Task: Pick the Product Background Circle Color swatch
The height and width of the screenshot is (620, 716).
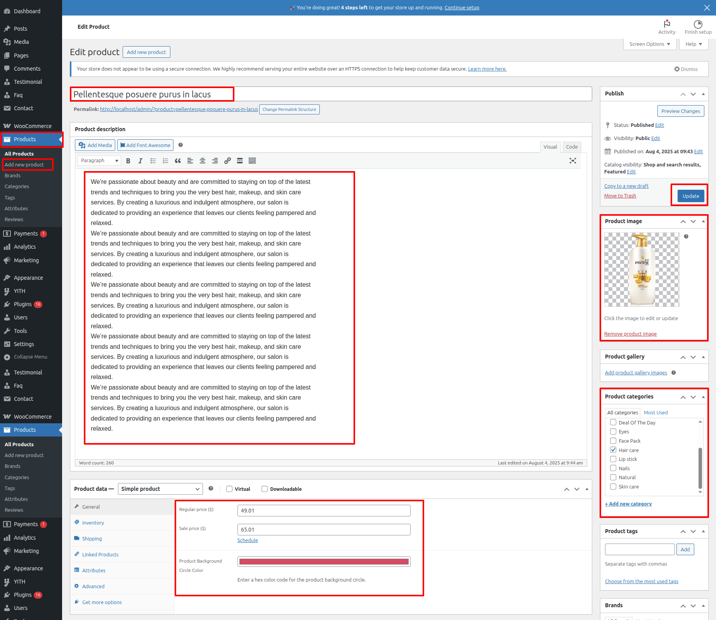Action: click(x=324, y=561)
